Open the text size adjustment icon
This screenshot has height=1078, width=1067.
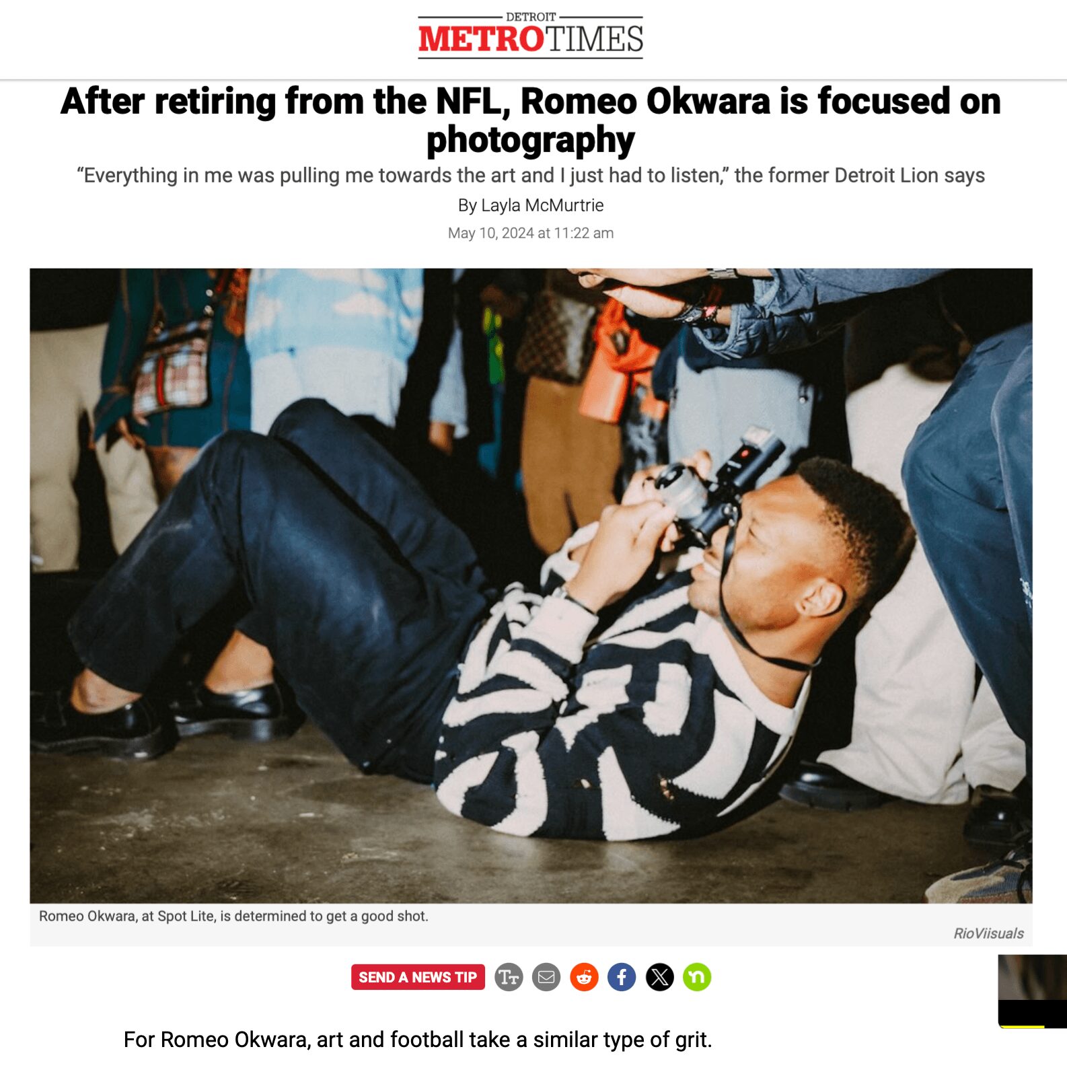(509, 977)
